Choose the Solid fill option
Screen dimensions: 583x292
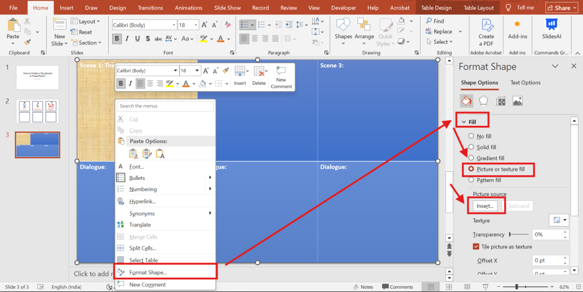tap(471, 147)
